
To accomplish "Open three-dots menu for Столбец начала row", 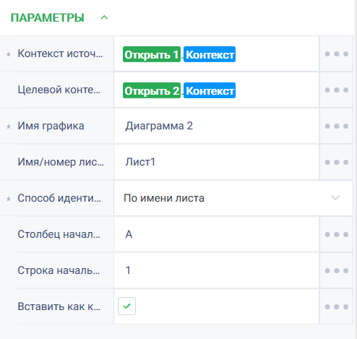I will click(x=336, y=234).
